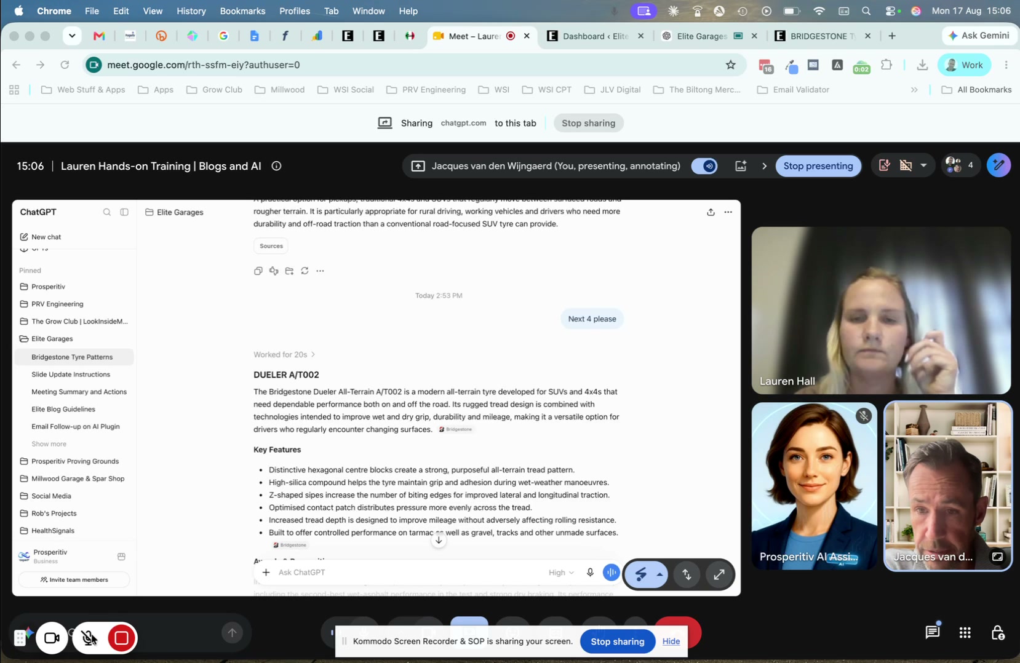
Task: Bookmark this page with the star icon
Action: (731, 65)
